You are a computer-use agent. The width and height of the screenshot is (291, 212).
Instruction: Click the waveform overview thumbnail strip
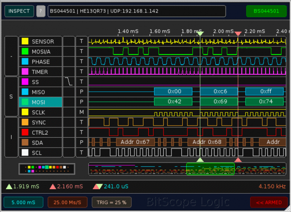[187, 169]
